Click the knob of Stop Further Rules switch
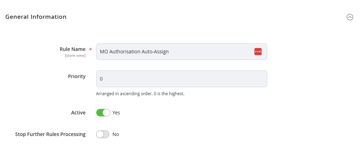 (x=100, y=134)
